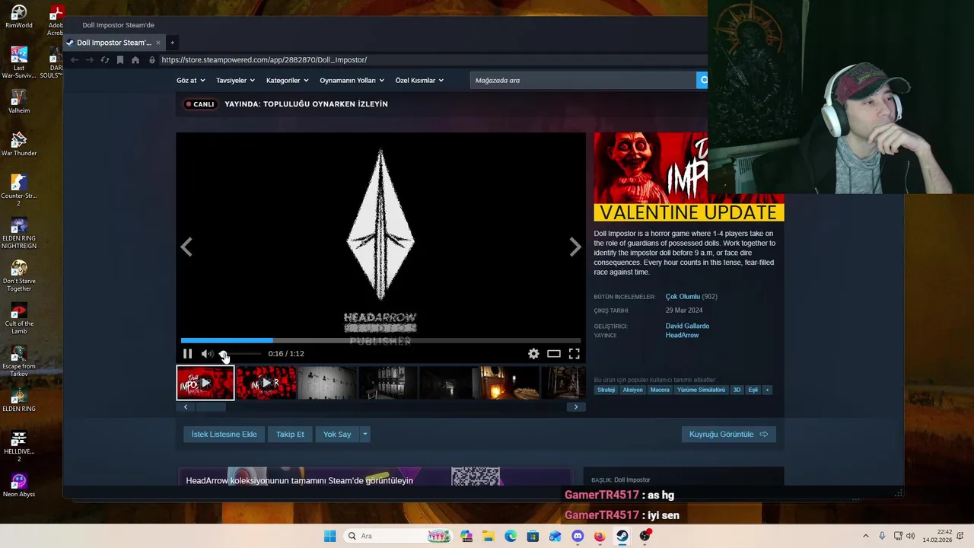Adjust the trailer volume slider
Image resolution: width=974 pixels, height=548 pixels.
coord(240,354)
